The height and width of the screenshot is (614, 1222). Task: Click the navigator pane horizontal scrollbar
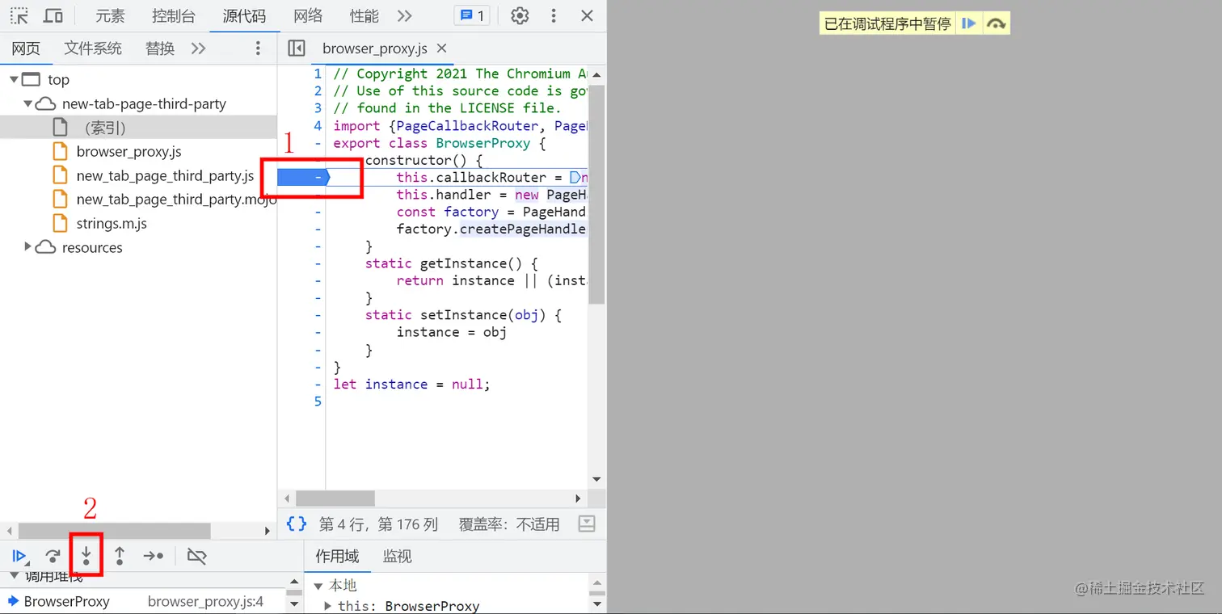click(x=114, y=531)
